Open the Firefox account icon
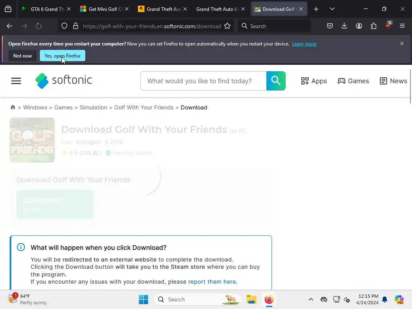 click(359, 26)
